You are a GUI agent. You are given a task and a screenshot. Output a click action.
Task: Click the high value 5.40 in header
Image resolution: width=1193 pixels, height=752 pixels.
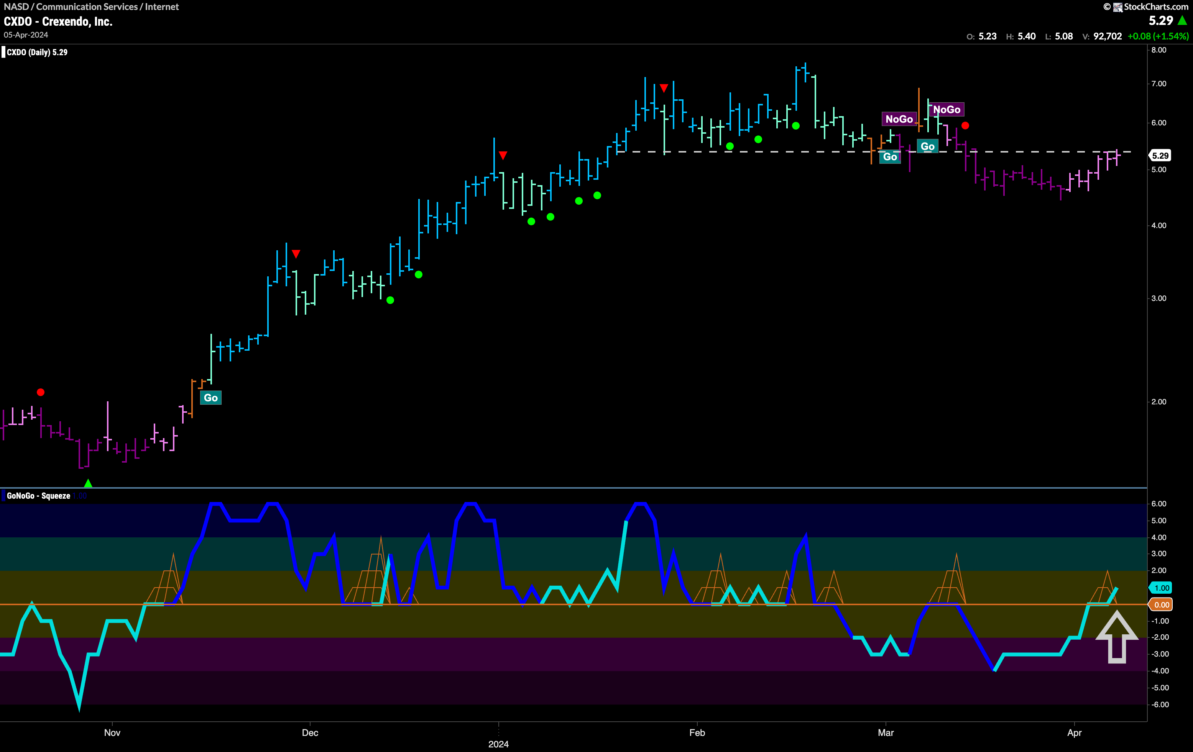click(1027, 36)
